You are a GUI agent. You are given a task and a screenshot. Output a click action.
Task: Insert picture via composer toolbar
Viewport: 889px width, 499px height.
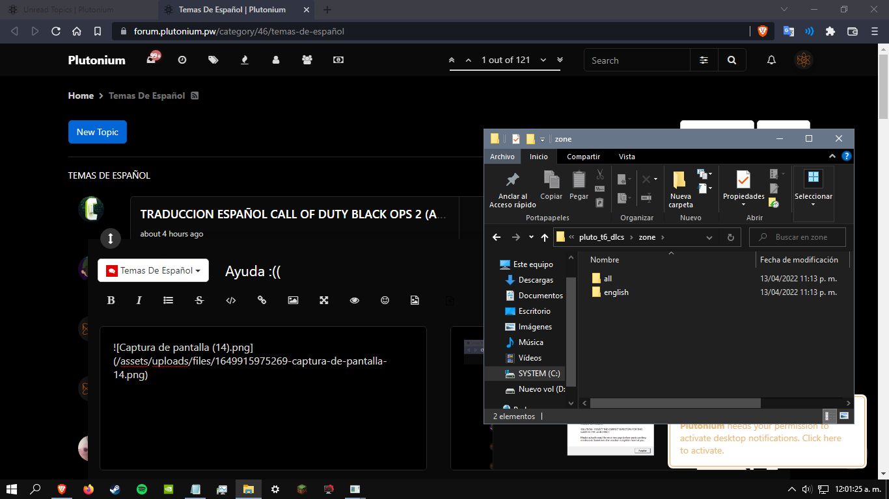click(293, 300)
